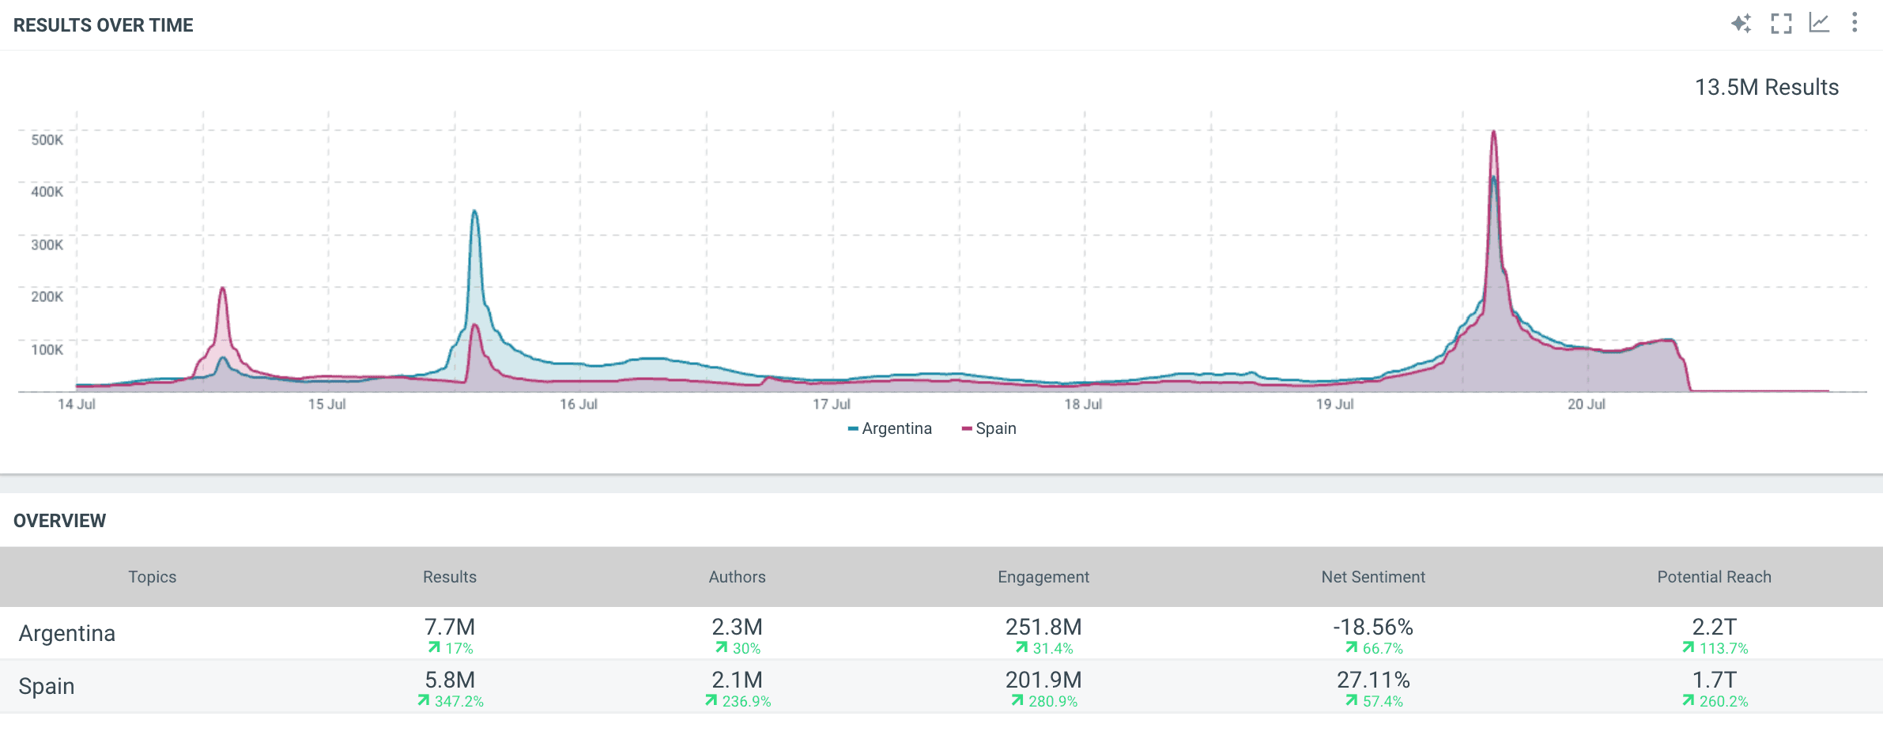Image resolution: width=1883 pixels, height=754 pixels.
Task: Toggle Spain series in chart legend
Action: (x=989, y=428)
